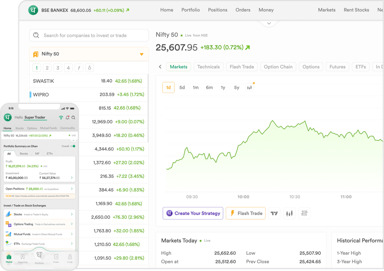
Task: Tap Home icon in phone bottom navigation
Action: pyautogui.click(x=9, y=257)
